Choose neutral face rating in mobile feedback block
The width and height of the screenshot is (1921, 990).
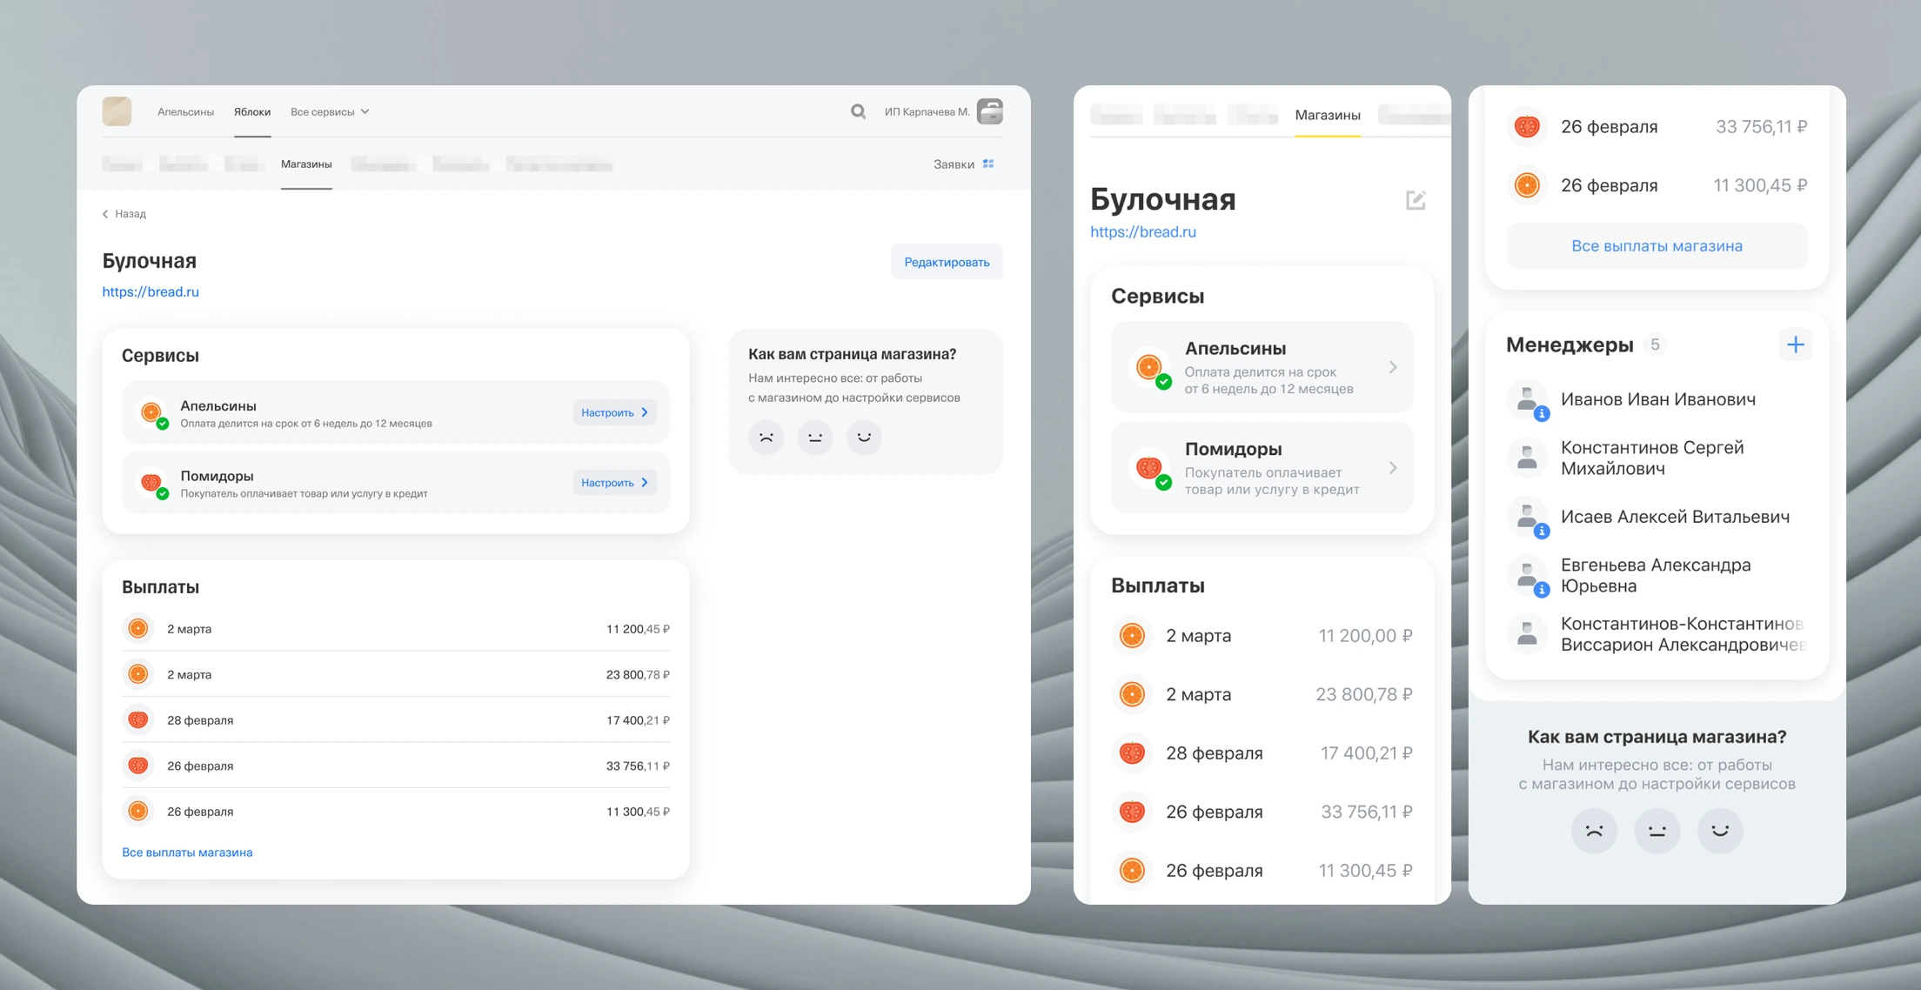[1657, 830]
